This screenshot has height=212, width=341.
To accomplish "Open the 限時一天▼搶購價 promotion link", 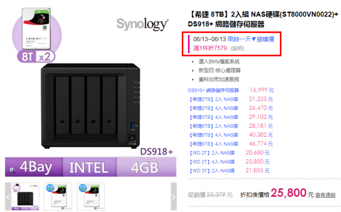I will click(251, 39).
